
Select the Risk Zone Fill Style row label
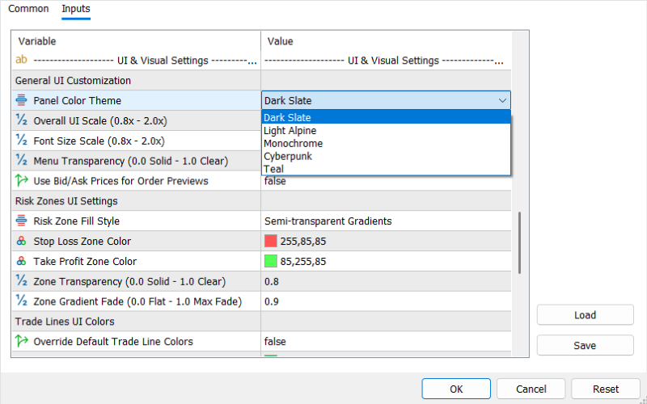(76, 221)
